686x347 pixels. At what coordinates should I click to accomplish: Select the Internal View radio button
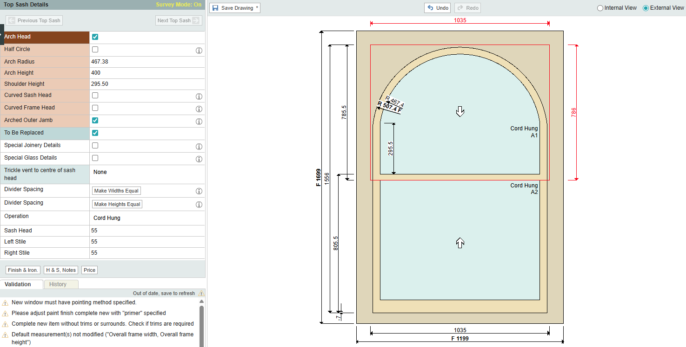tap(600, 8)
